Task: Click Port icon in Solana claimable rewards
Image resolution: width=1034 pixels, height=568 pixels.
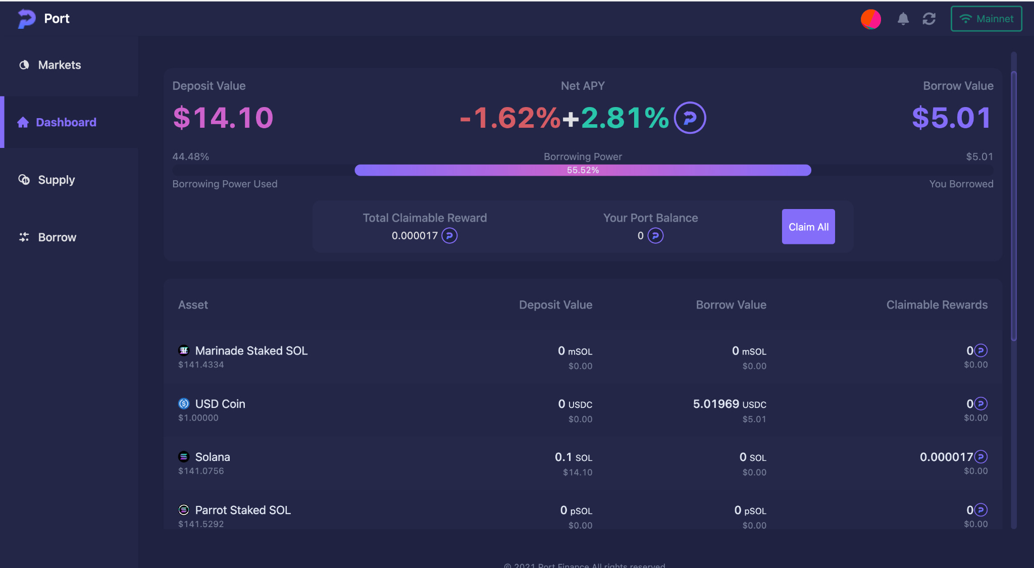Action: (980, 457)
